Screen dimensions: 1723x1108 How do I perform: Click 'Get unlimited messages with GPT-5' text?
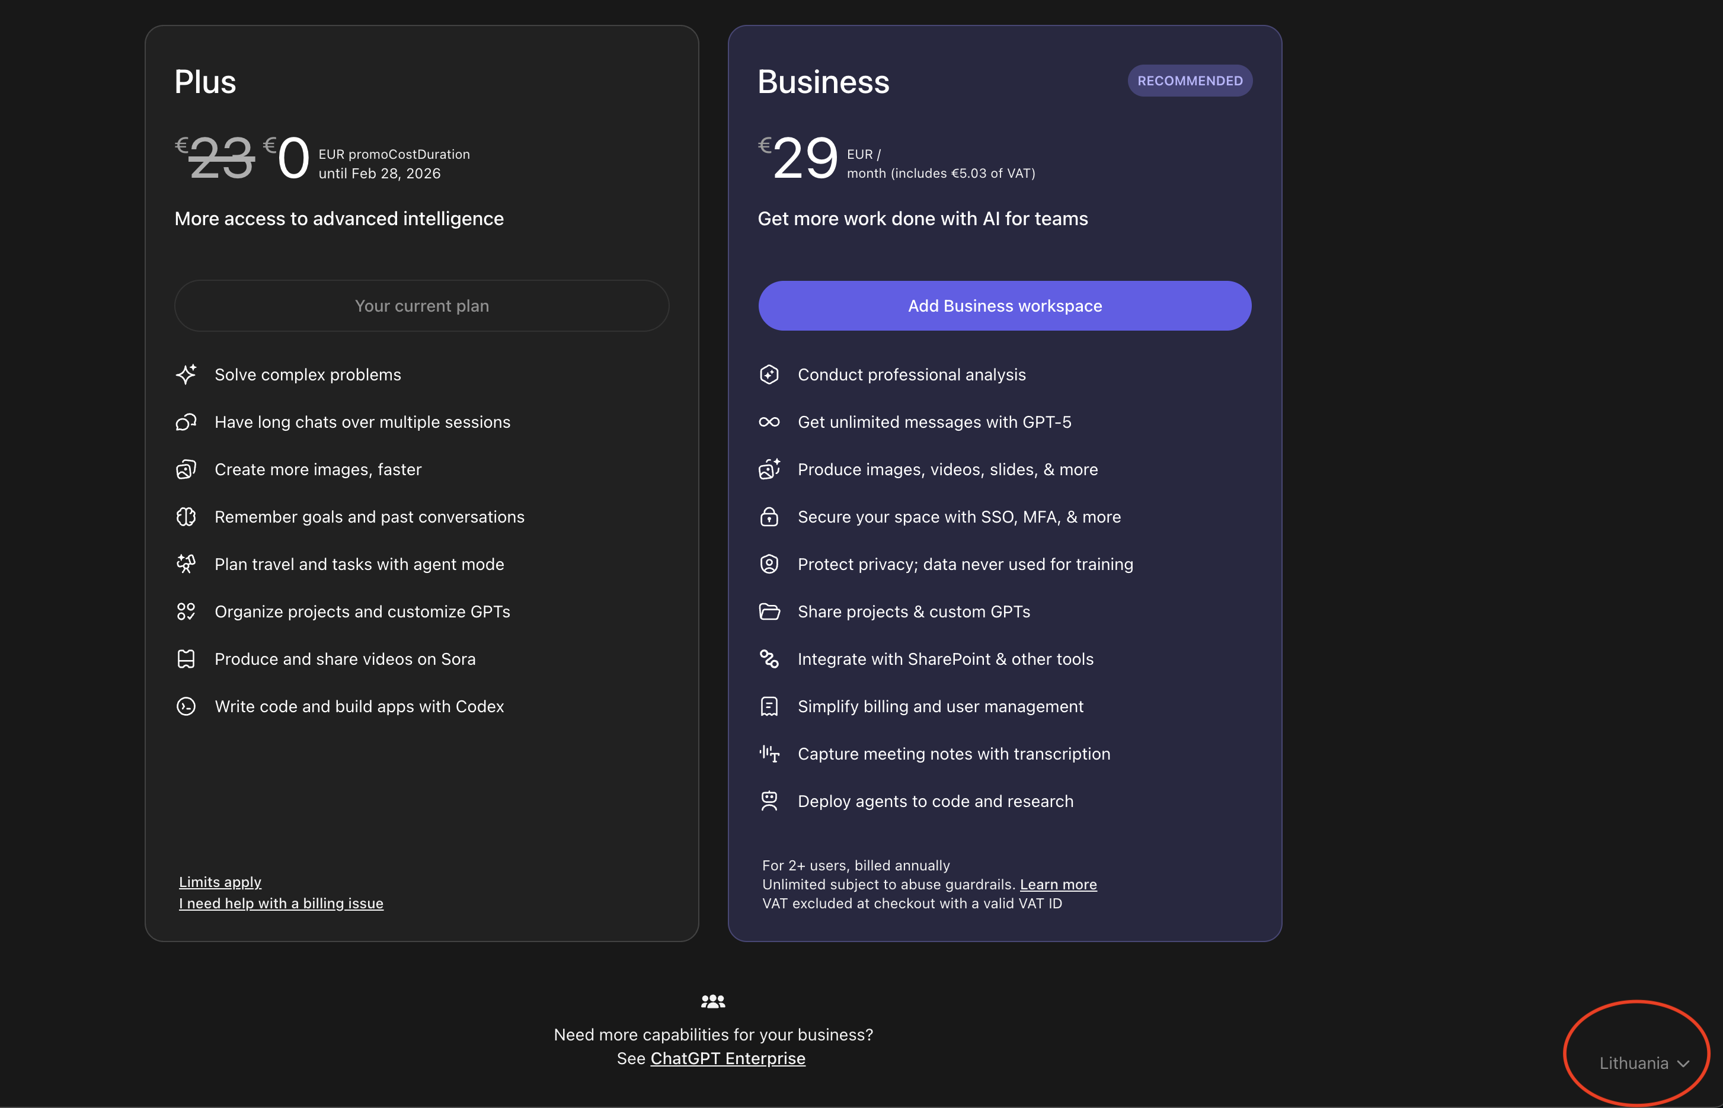coord(934,422)
